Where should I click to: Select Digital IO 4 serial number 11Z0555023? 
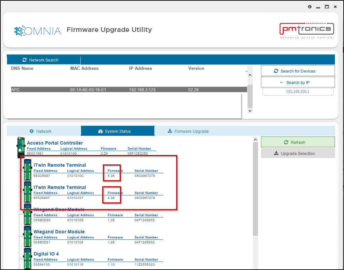tap(145, 264)
